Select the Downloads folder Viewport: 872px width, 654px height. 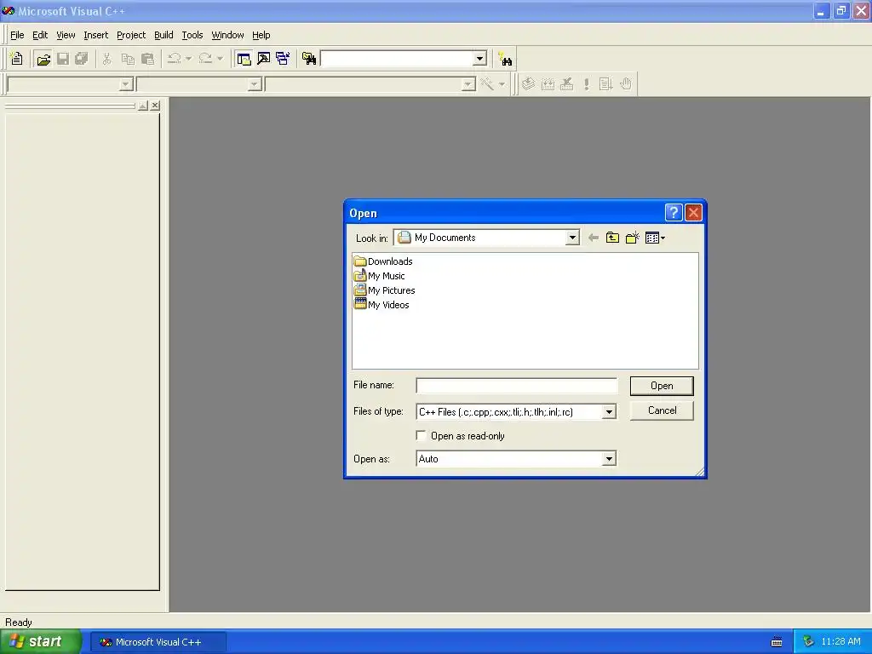[x=383, y=261]
